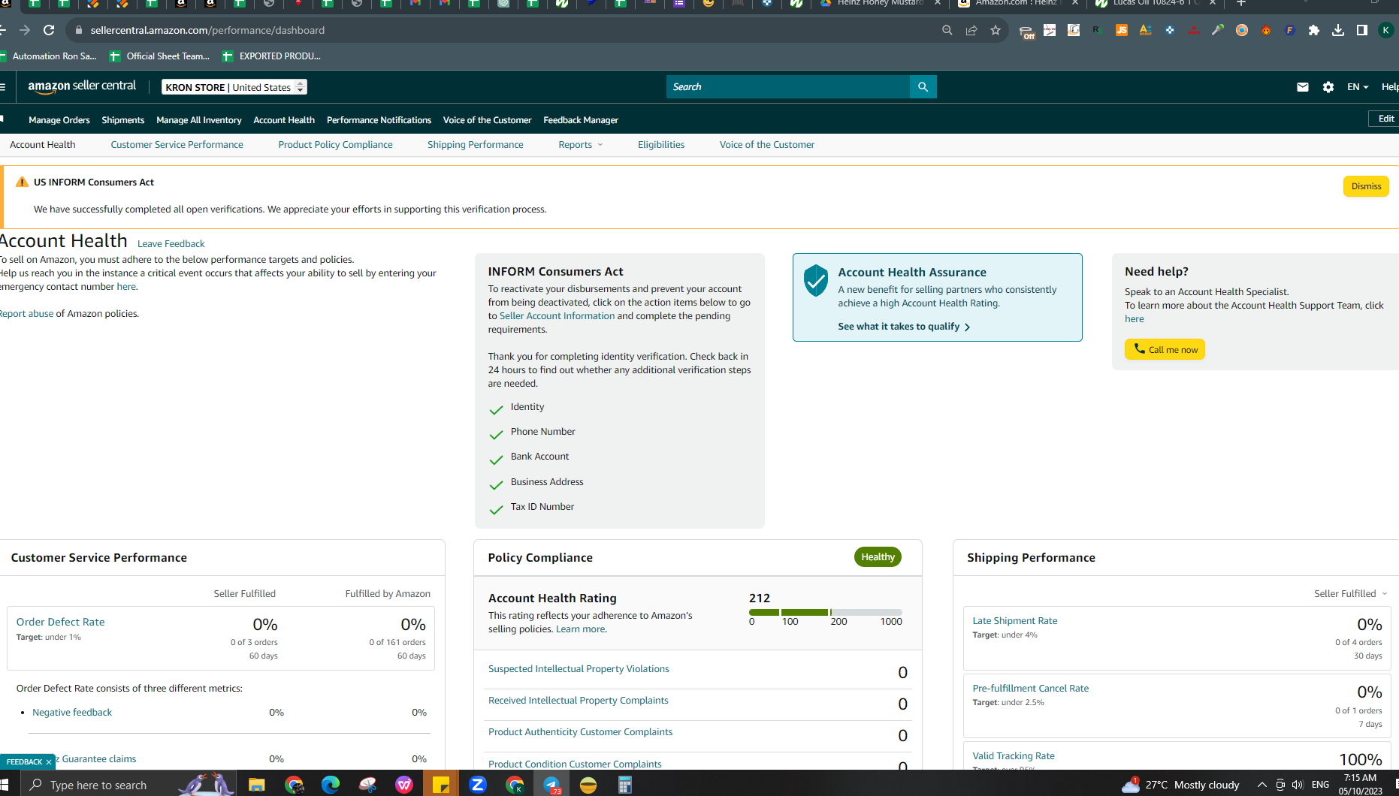1399x796 pixels.
Task: Open the Negative feedback link
Action: [72, 713]
